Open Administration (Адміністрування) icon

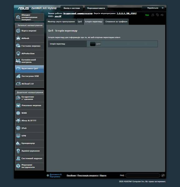click(18, 151)
